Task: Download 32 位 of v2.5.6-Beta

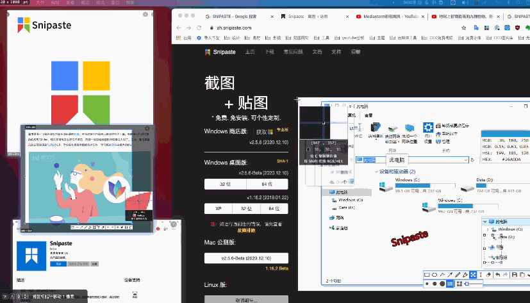Action: (x=225, y=184)
